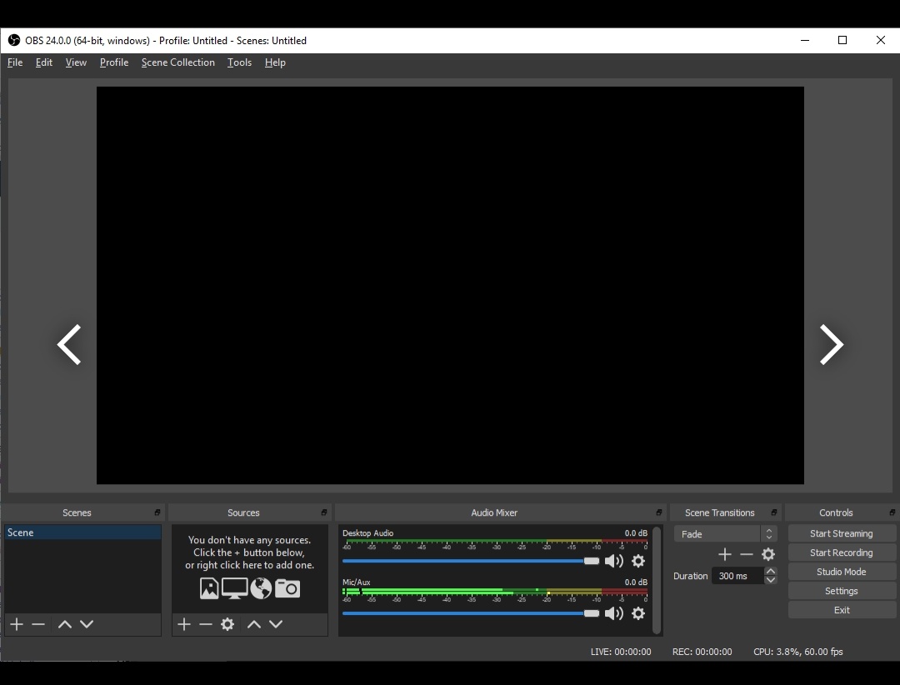Click the Audio Mixer vertical scrollbar

657,580
